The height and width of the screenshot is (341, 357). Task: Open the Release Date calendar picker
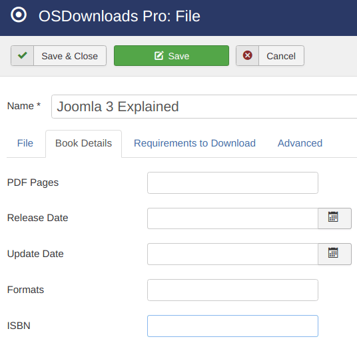point(334,218)
